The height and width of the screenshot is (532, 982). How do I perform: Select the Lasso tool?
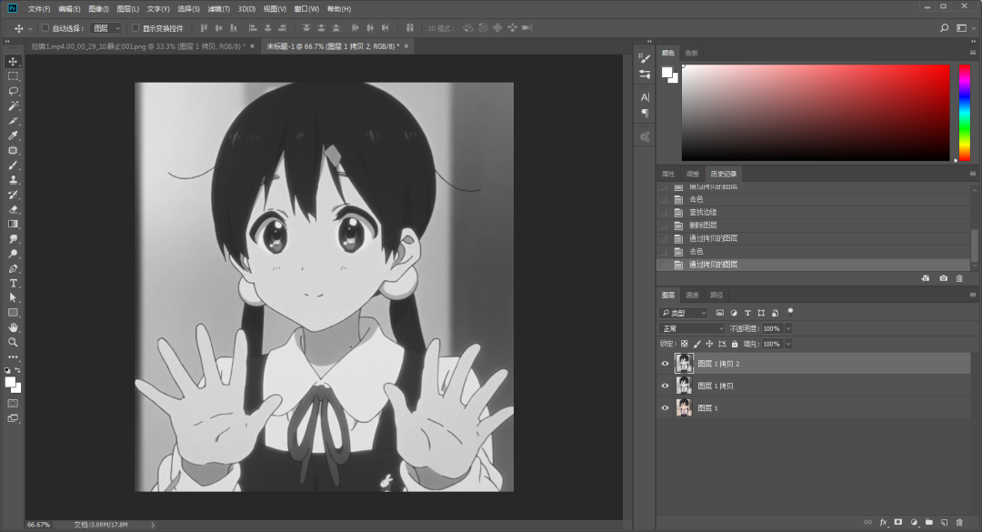(x=13, y=91)
